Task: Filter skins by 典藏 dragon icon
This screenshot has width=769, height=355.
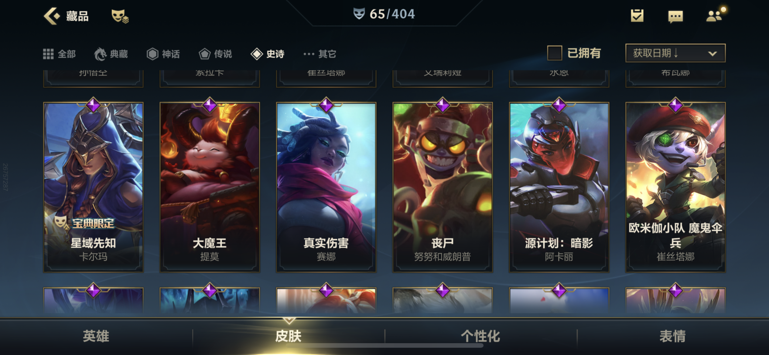Action: (x=111, y=54)
